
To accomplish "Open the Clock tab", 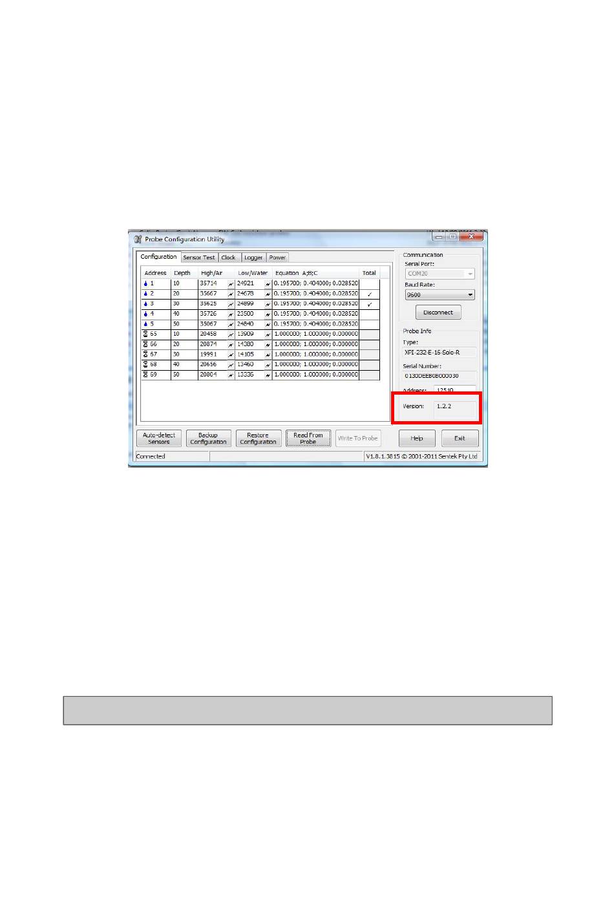I will [229, 257].
